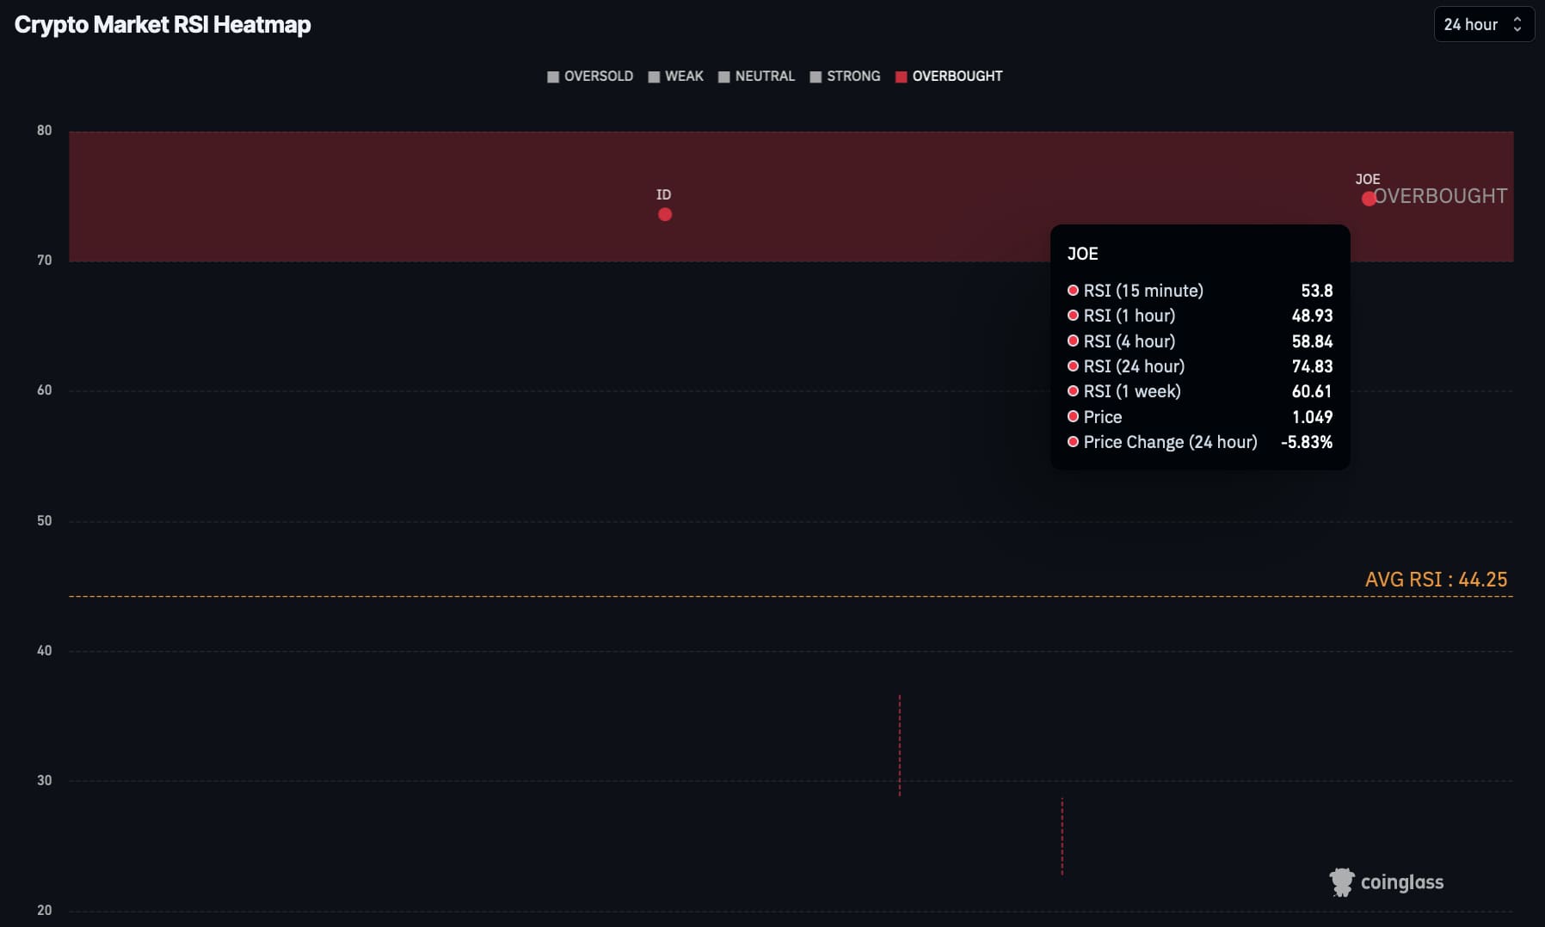Click the ID coin label
This screenshot has height=927, width=1545.
click(663, 195)
